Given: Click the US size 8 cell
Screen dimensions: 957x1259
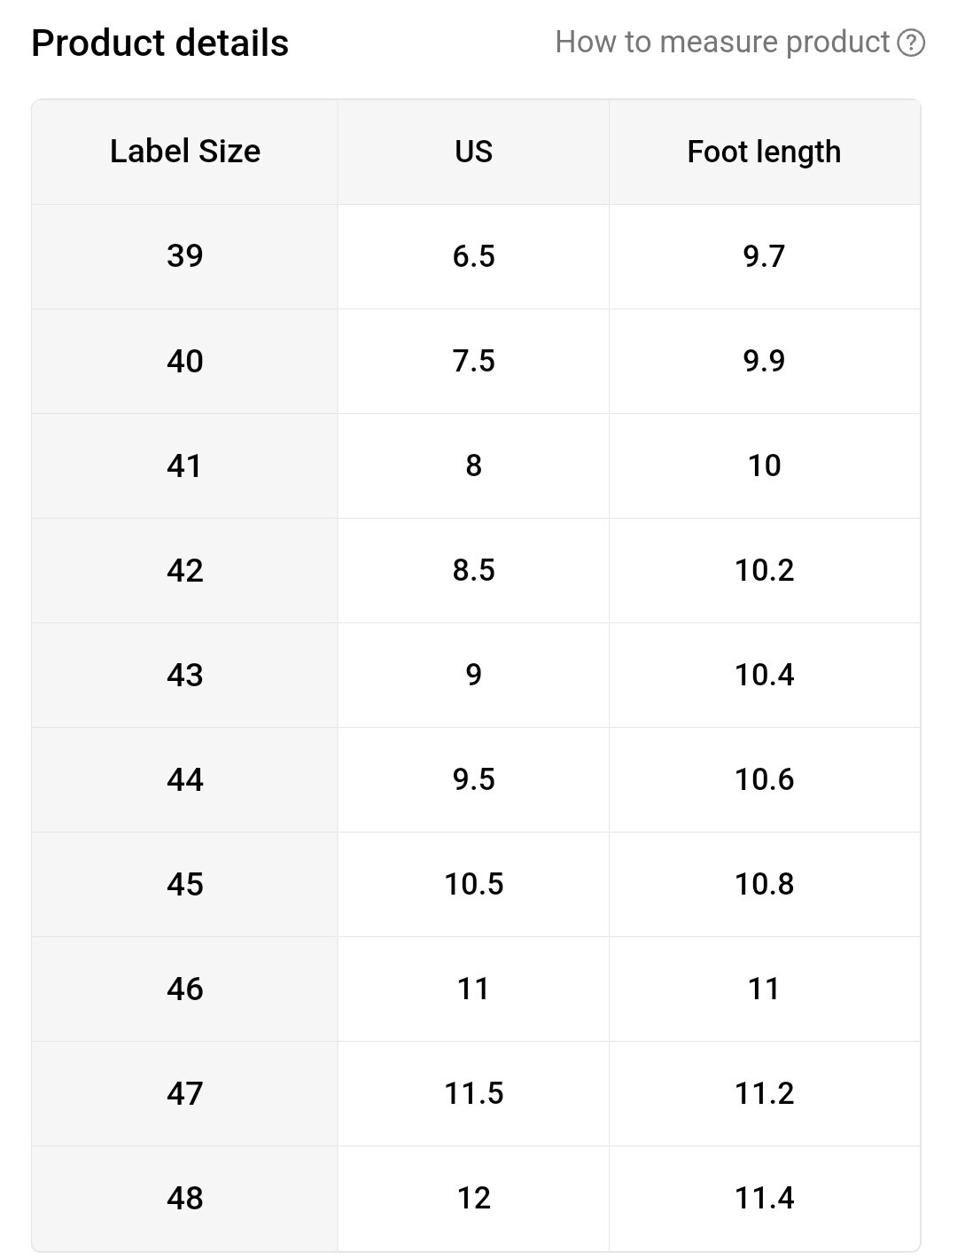Looking at the screenshot, I should point(473,465).
